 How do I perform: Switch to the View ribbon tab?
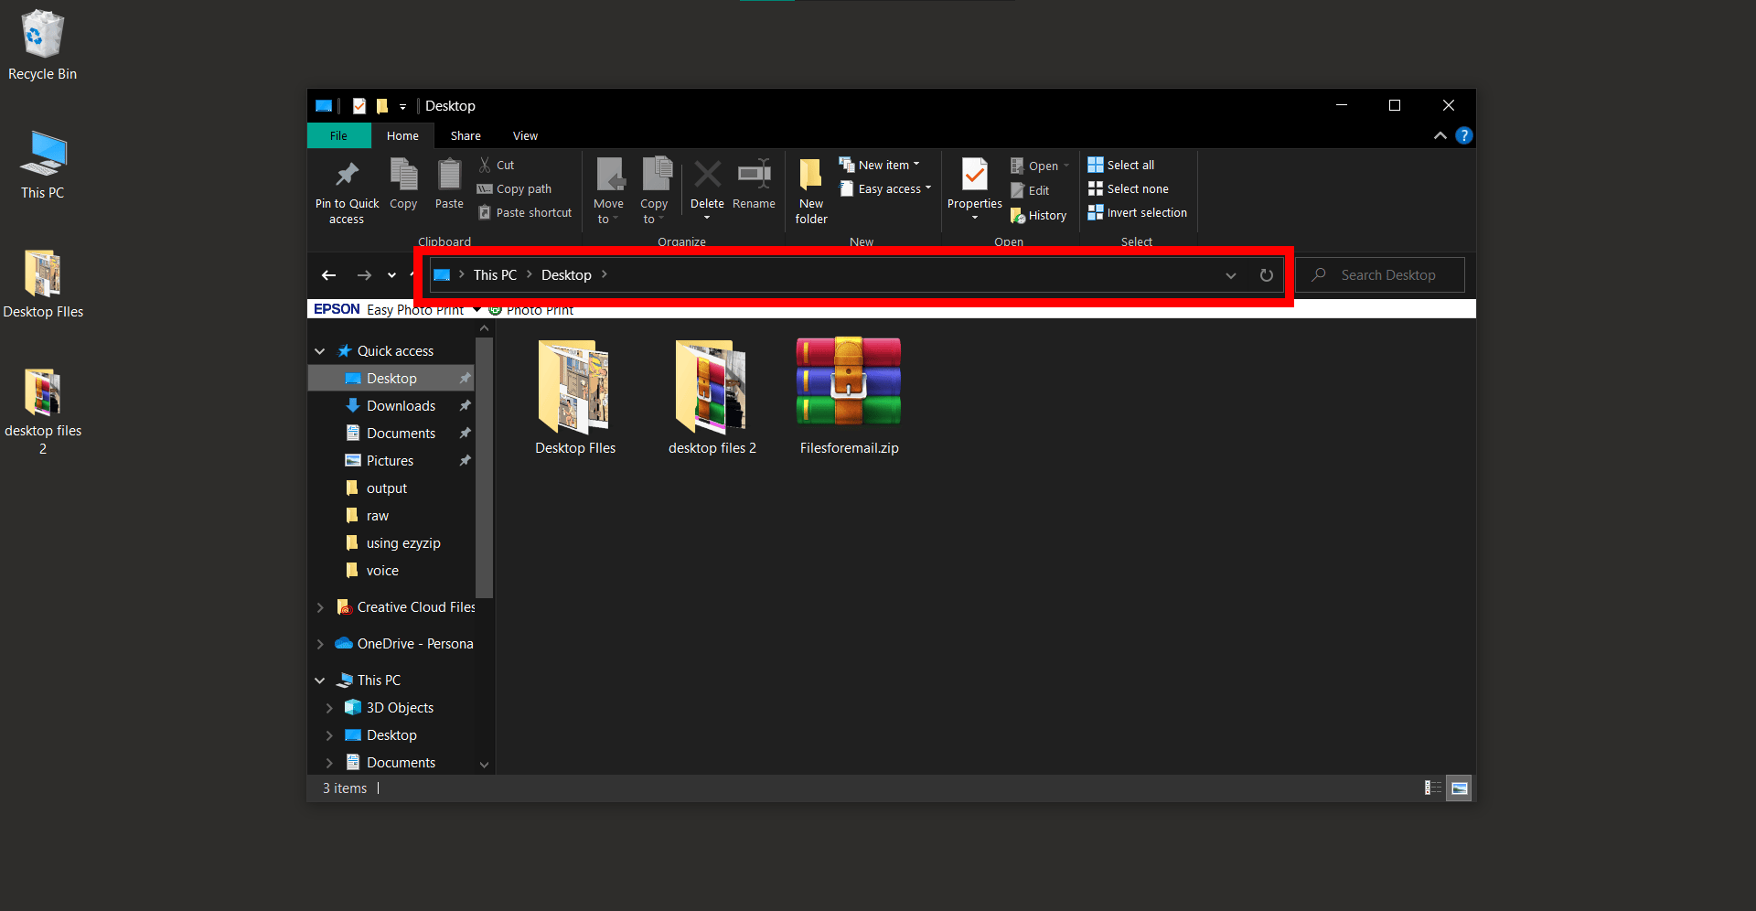pyautogui.click(x=525, y=135)
